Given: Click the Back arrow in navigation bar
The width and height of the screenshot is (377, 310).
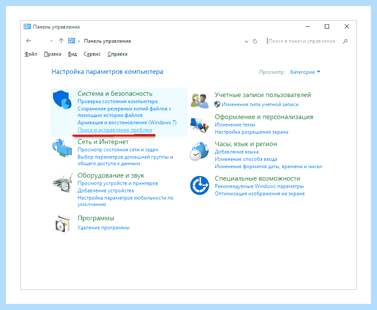Looking at the screenshot, I should 29,41.
